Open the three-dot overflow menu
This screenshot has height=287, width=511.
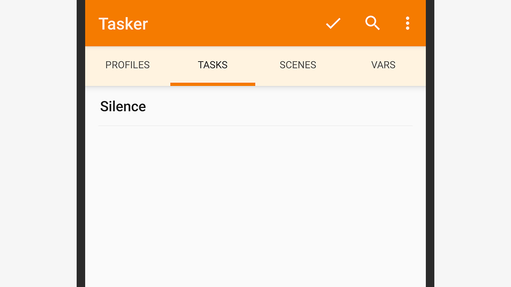click(408, 23)
